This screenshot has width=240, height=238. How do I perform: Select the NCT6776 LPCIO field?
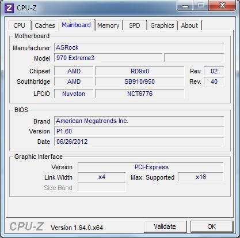pyautogui.click(x=140, y=94)
